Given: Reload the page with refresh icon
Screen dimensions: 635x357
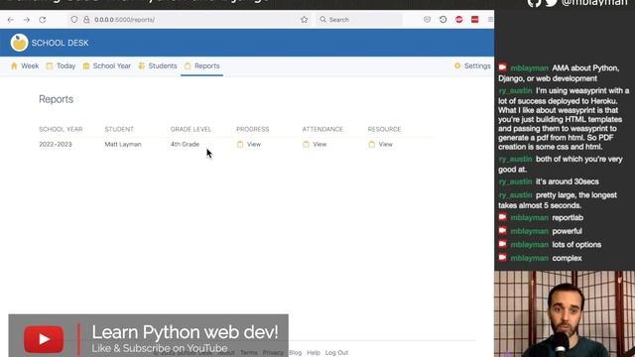Looking at the screenshot, I should [42, 20].
